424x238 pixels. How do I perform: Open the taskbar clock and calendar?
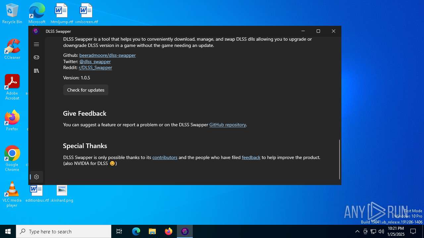396,231
